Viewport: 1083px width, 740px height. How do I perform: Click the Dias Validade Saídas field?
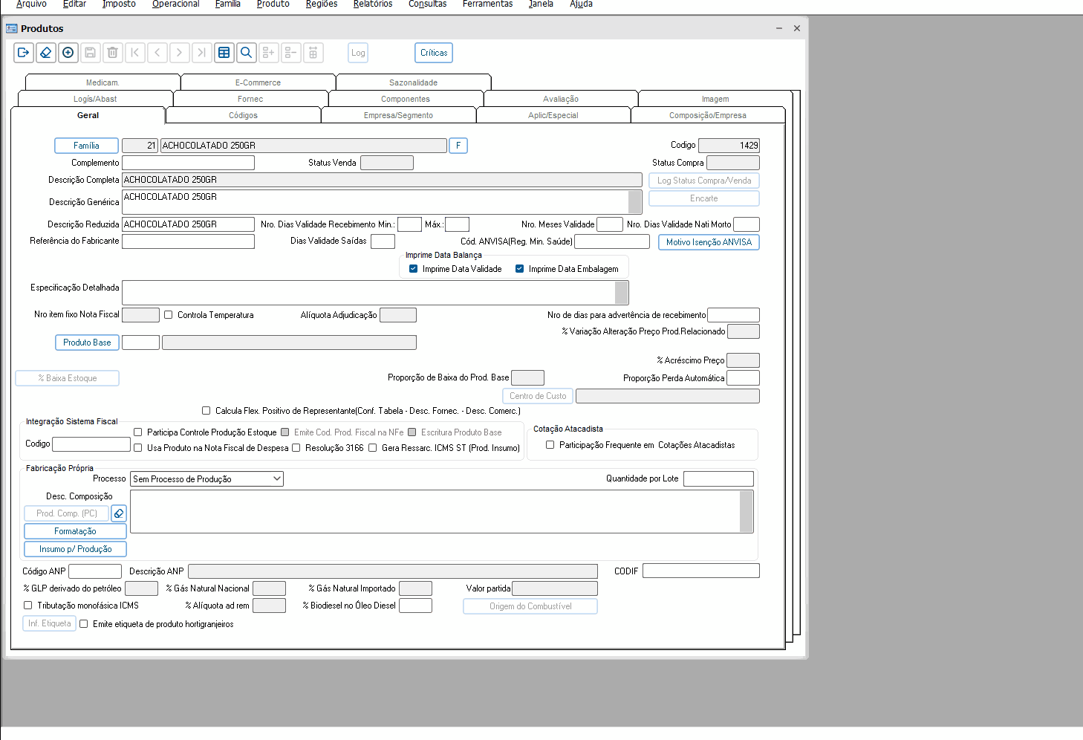pos(383,241)
